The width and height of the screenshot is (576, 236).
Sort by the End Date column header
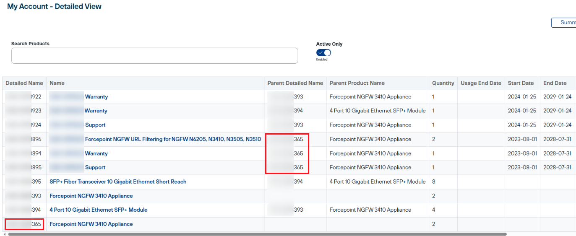[555, 83]
